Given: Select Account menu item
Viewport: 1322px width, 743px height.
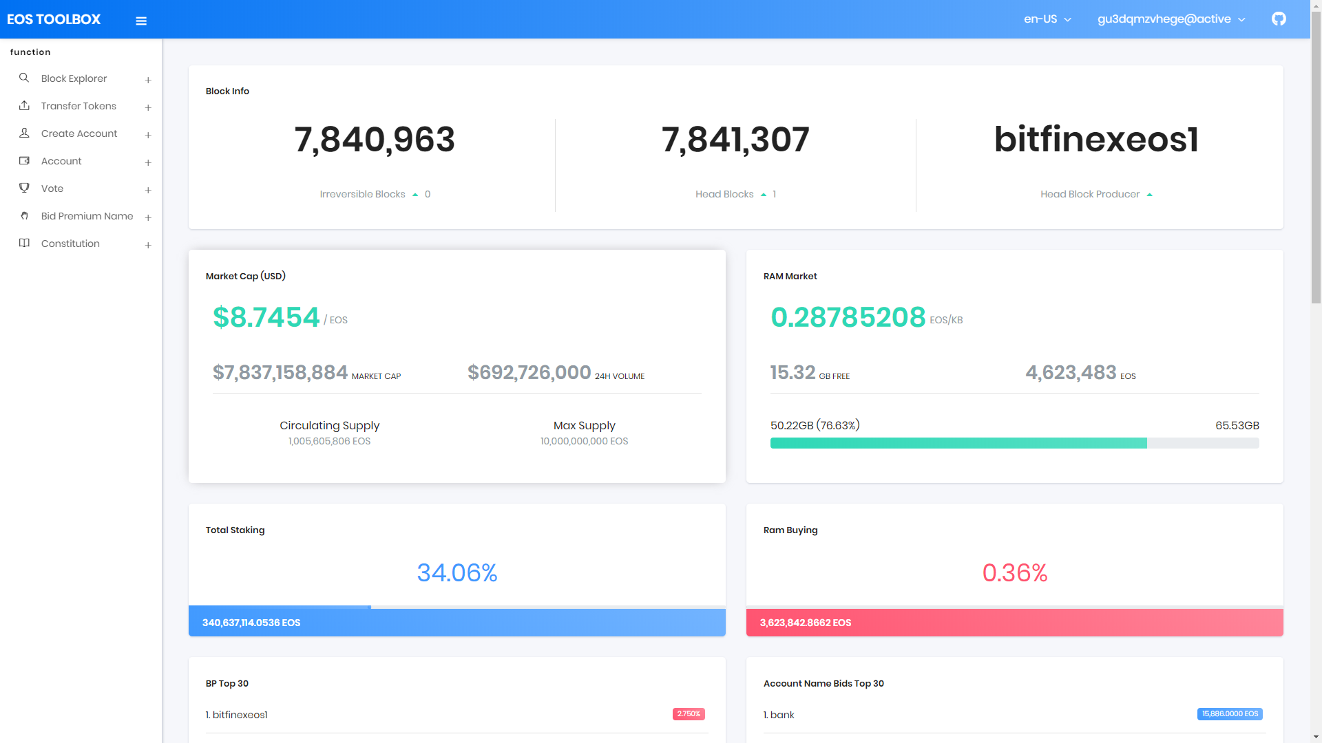Looking at the screenshot, I should [61, 161].
